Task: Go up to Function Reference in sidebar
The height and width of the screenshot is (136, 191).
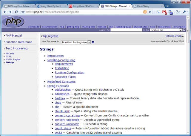Action: point(19,42)
